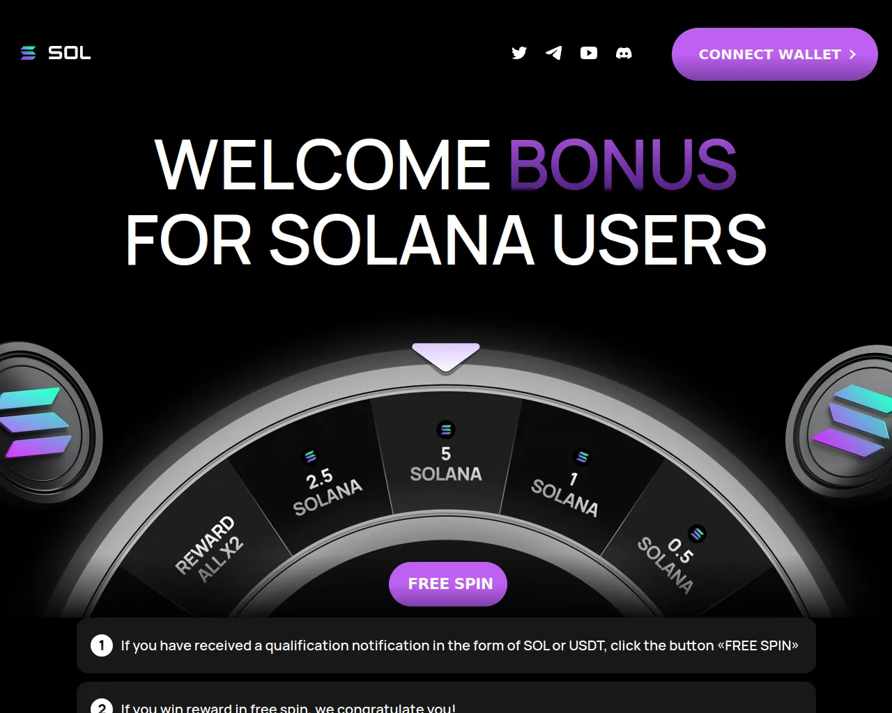Open the Telegram social icon

(554, 53)
